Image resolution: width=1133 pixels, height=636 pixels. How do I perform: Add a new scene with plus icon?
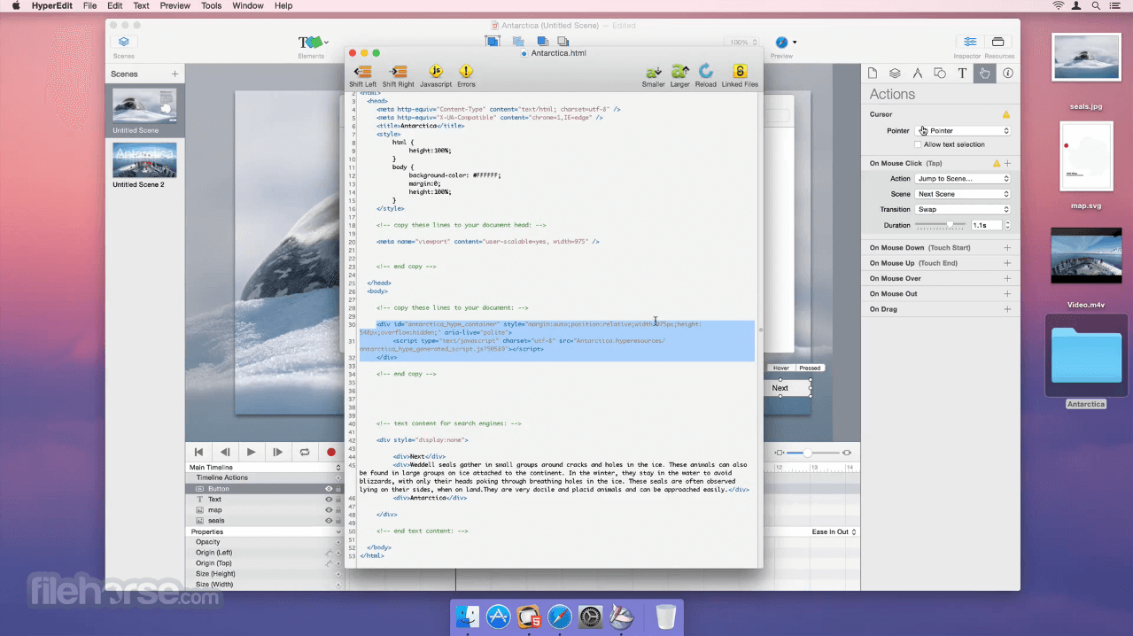point(175,74)
